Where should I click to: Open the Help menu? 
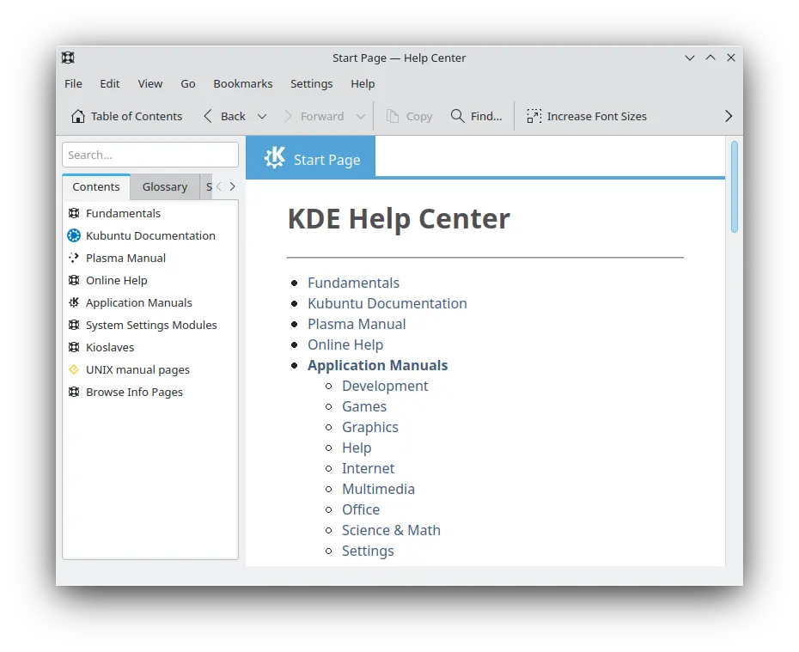click(363, 83)
